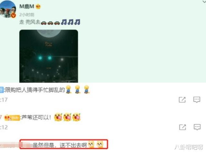Click the blue badge before 限购 comment

pyautogui.click(x=2, y=90)
